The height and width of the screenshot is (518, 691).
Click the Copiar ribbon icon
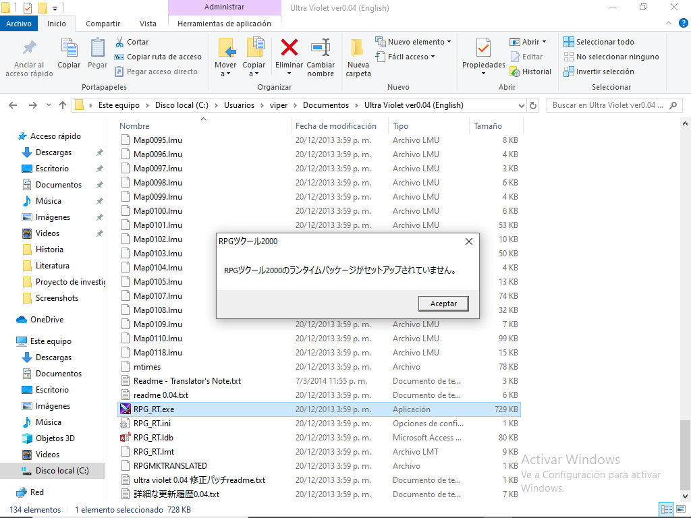point(70,48)
